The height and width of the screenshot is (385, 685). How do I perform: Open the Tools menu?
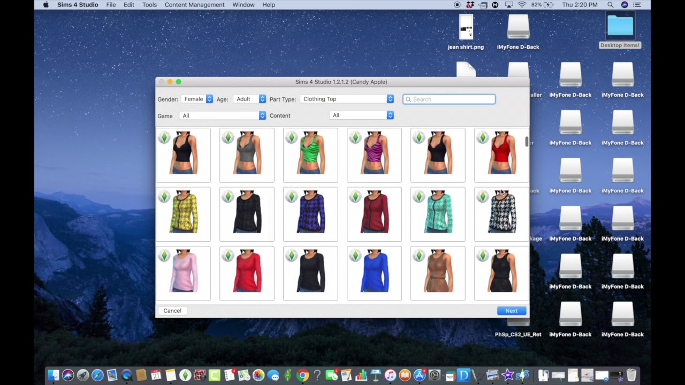pyautogui.click(x=149, y=5)
